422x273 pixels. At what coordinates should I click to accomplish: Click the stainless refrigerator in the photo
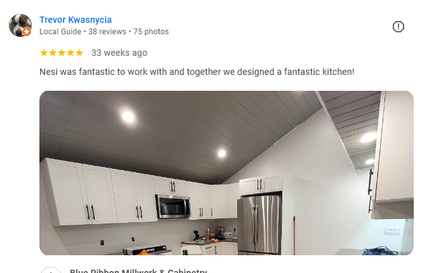(x=259, y=224)
